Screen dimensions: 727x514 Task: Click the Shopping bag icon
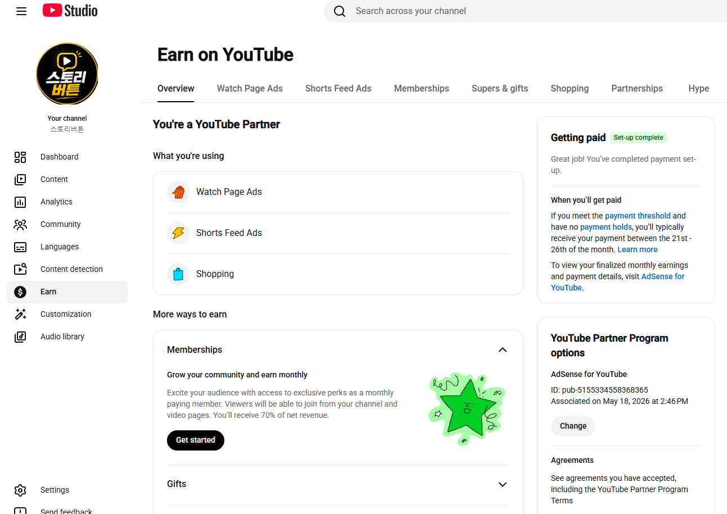(x=178, y=274)
